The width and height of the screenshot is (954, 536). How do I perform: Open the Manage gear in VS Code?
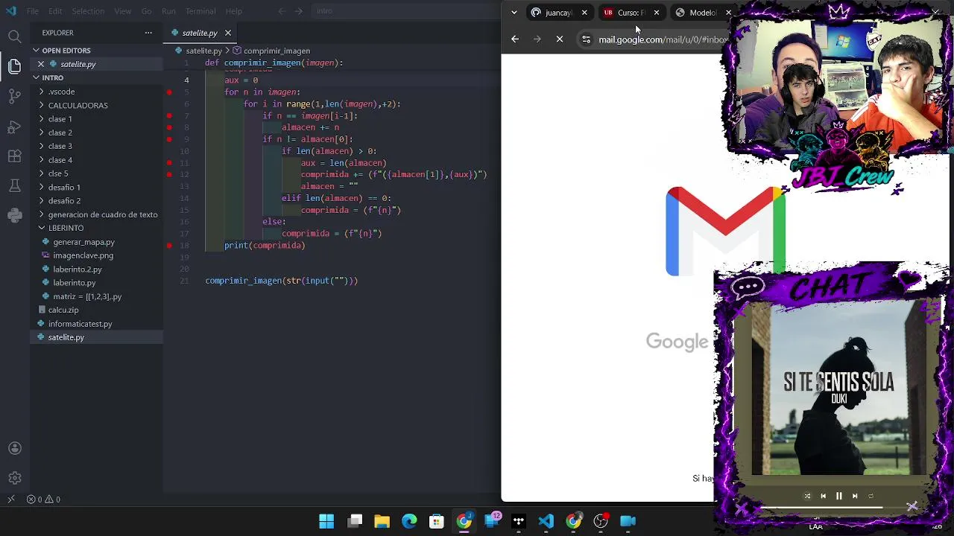[x=14, y=478]
